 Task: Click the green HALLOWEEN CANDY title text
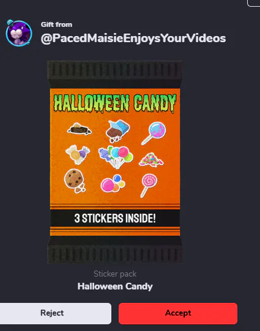(115, 103)
